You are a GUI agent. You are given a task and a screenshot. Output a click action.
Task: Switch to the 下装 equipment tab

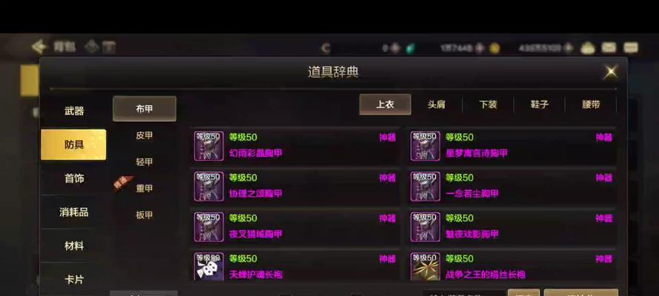coord(488,105)
